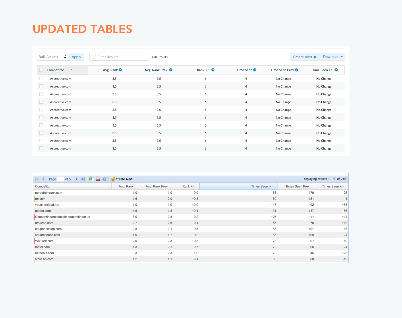Go to previous page in pager
The height and width of the screenshot is (318, 402).
43,179
